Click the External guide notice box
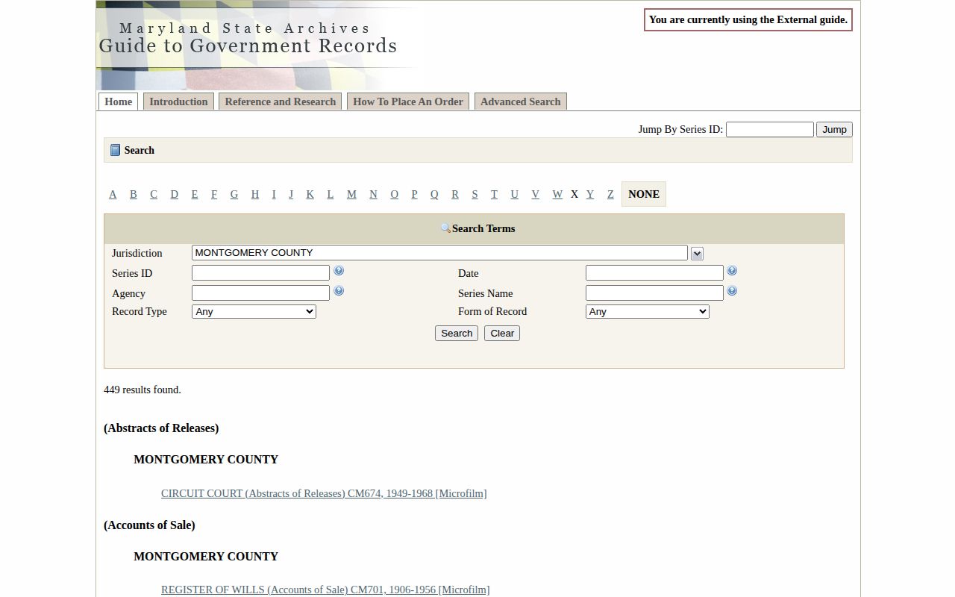The height and width of the screenshot is (597, 955). 748,20
